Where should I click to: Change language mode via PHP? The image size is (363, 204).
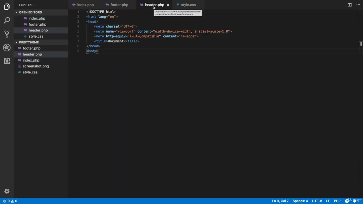point(337,201)
